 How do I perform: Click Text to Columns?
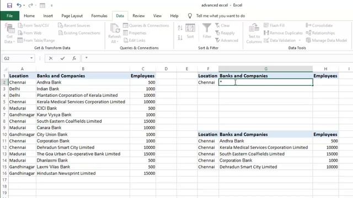(254, 33)
